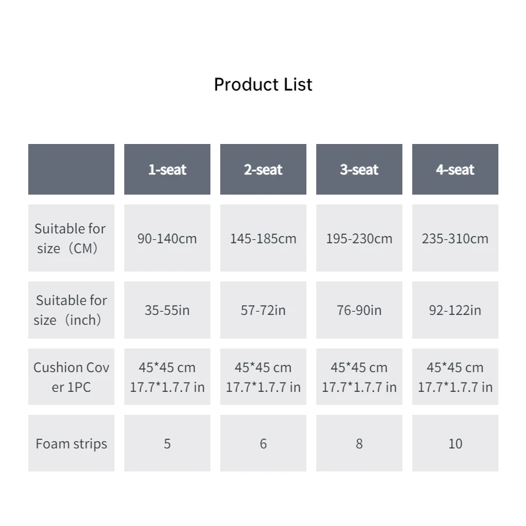Select the 3-seat column header
The width and height of the screenshot is (526, 526).
coord(359,170)
